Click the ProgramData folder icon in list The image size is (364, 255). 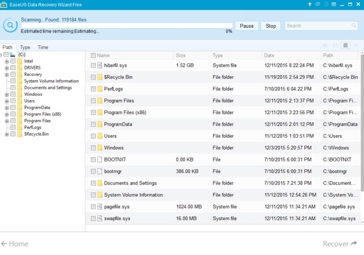(x=100, y=124)
